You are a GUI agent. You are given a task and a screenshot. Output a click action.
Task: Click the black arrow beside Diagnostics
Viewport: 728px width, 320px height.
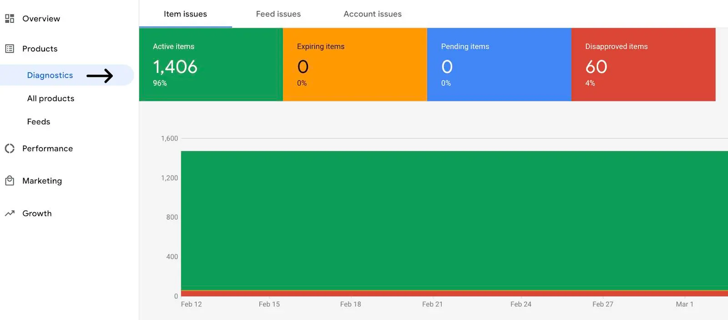pyautogui.click(x=100, y=75)
